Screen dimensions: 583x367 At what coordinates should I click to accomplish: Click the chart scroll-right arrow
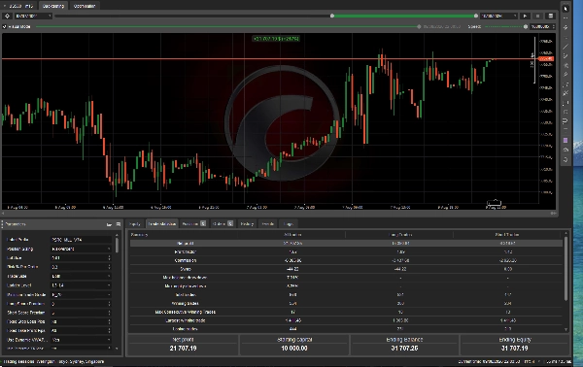point(554,214)
